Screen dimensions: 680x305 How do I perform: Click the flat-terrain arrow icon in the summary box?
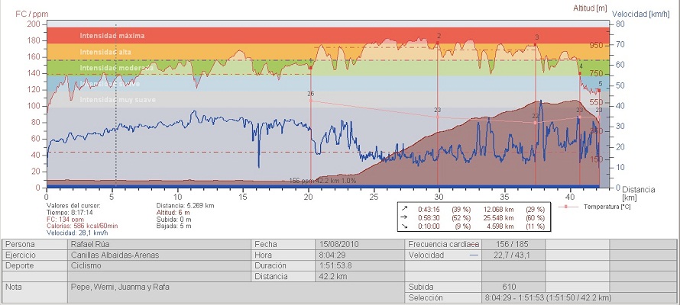(x=405, y=218)
